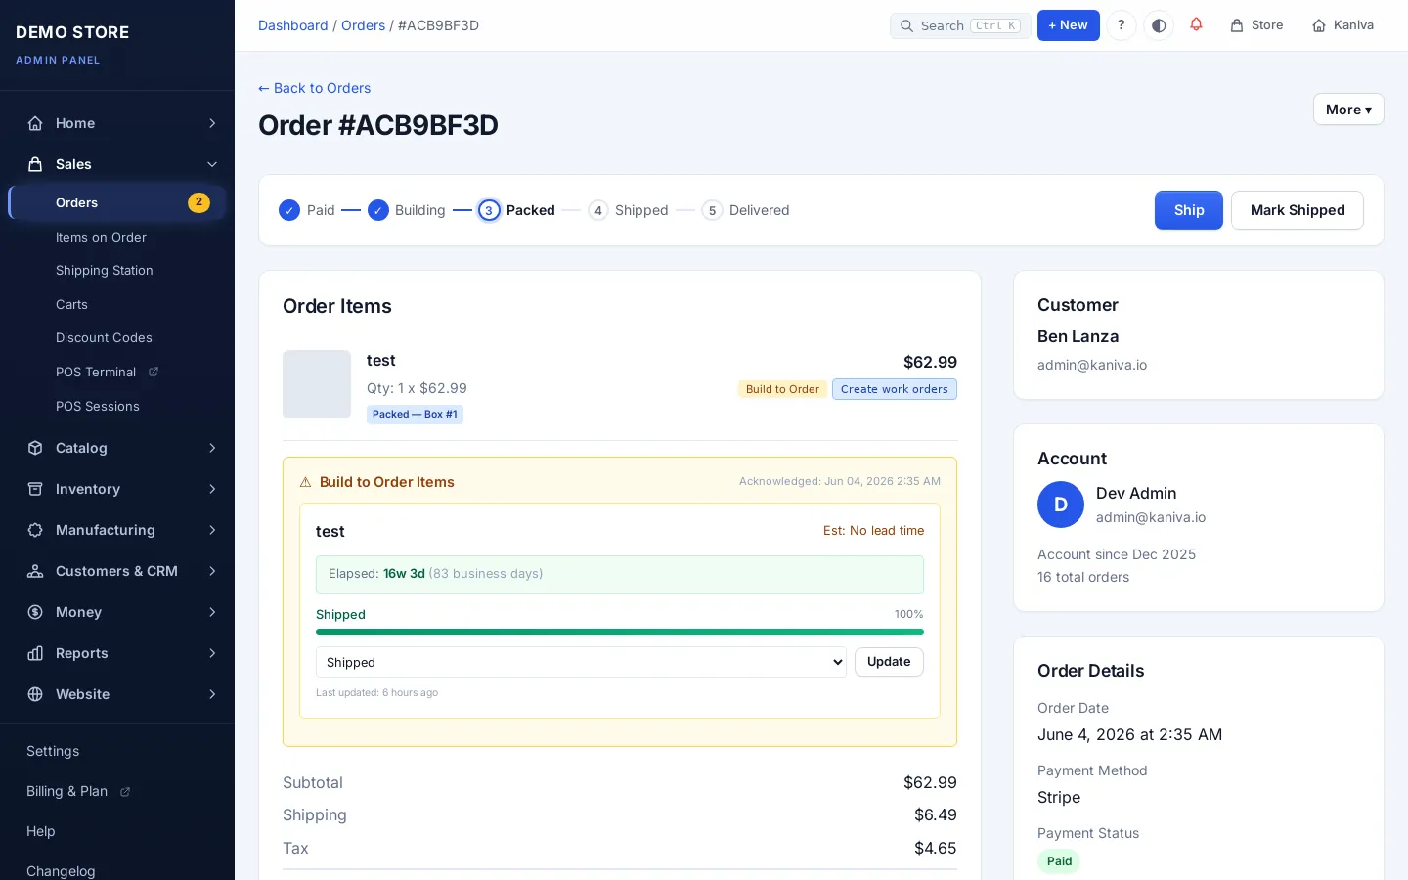This screenshot has height=880, width=1408.
Task: Click the Kaniva house icon
Action: (1319, 25)
